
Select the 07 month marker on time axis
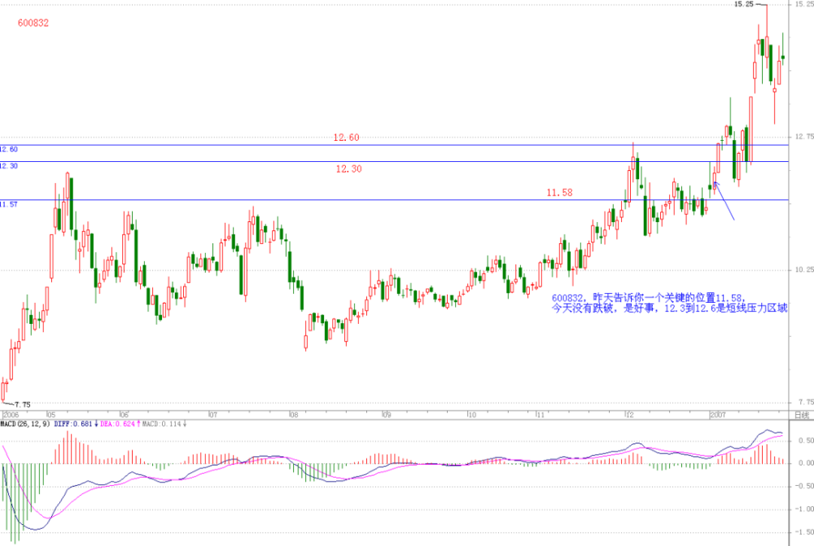coord(212,415)
